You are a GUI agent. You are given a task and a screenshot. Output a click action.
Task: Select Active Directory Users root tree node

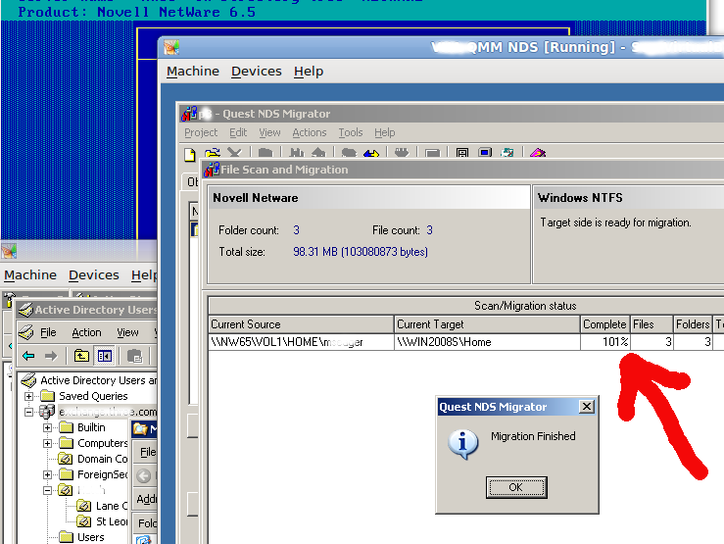[x=98, y=380]
